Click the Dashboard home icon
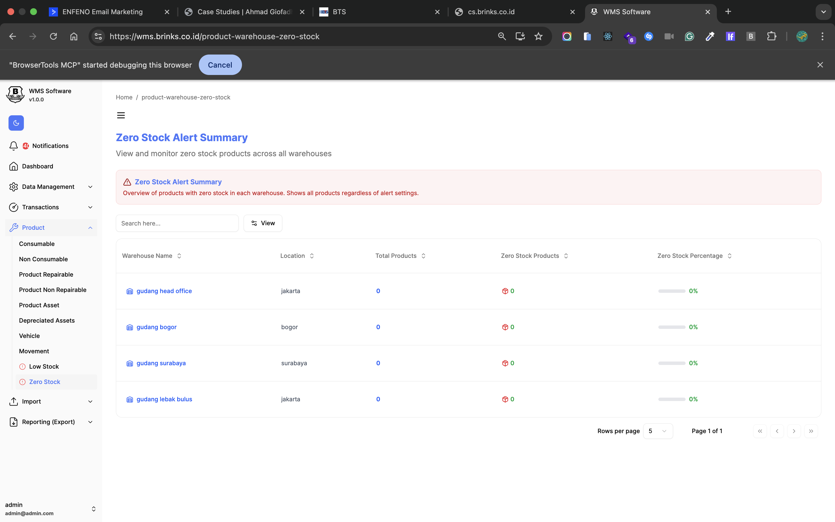Viewport: 835px width, 522px height. tap(13, 166)
